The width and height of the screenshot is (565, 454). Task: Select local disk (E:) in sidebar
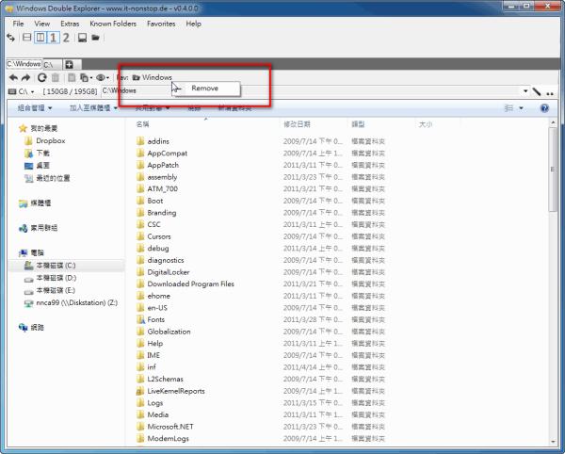tap(50, 290)
